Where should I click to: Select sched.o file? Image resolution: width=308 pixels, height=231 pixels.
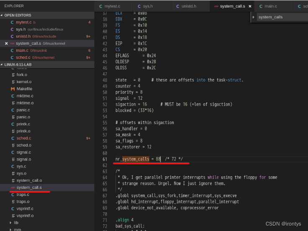click(47, 145)
